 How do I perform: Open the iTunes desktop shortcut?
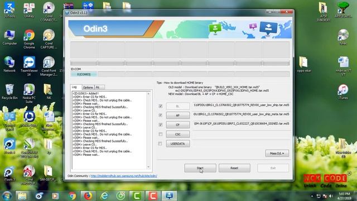343,92
